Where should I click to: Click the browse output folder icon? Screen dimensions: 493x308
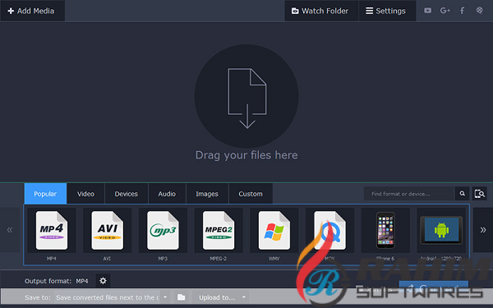181,297
